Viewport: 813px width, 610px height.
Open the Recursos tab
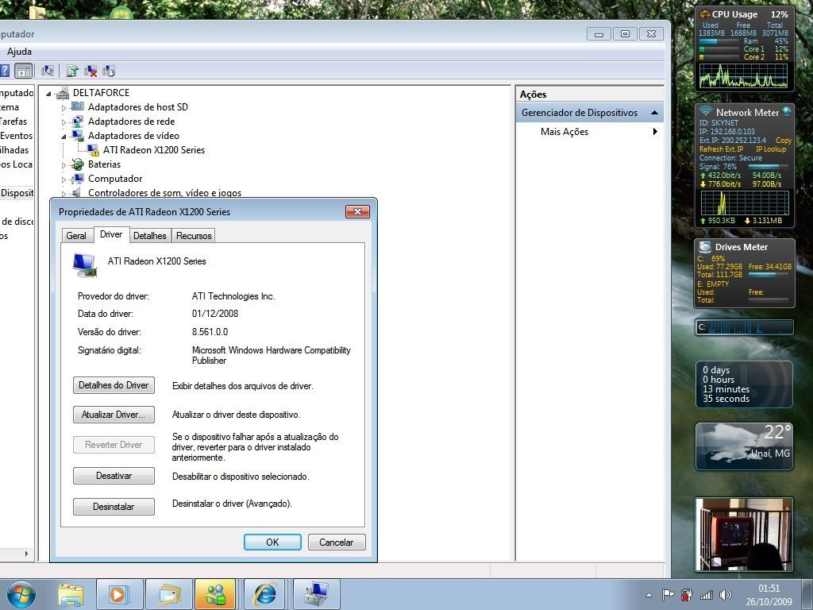194,235
